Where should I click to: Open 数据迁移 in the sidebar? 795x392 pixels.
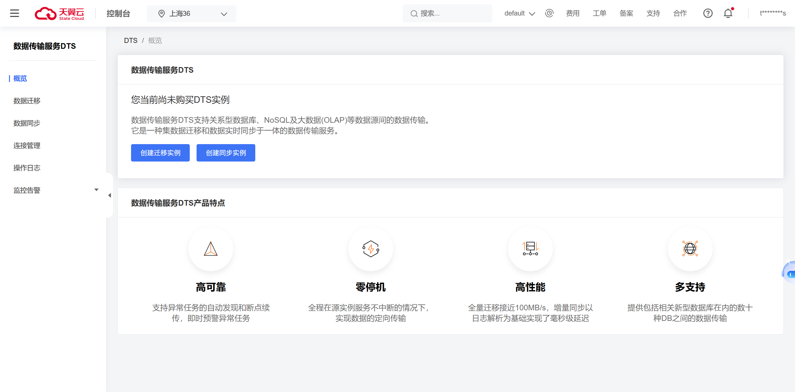[x=27, y=101]
